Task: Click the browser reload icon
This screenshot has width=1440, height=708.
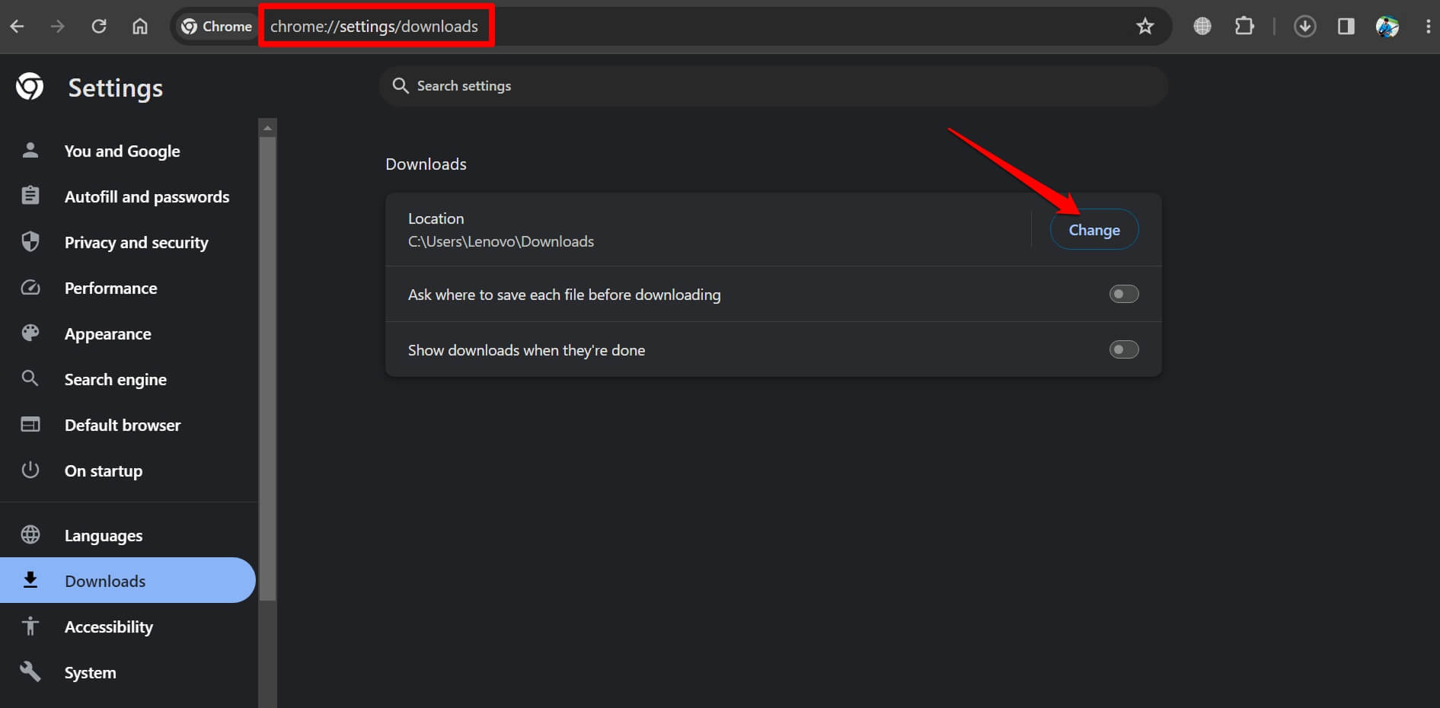Action: [x=99, y=27]
